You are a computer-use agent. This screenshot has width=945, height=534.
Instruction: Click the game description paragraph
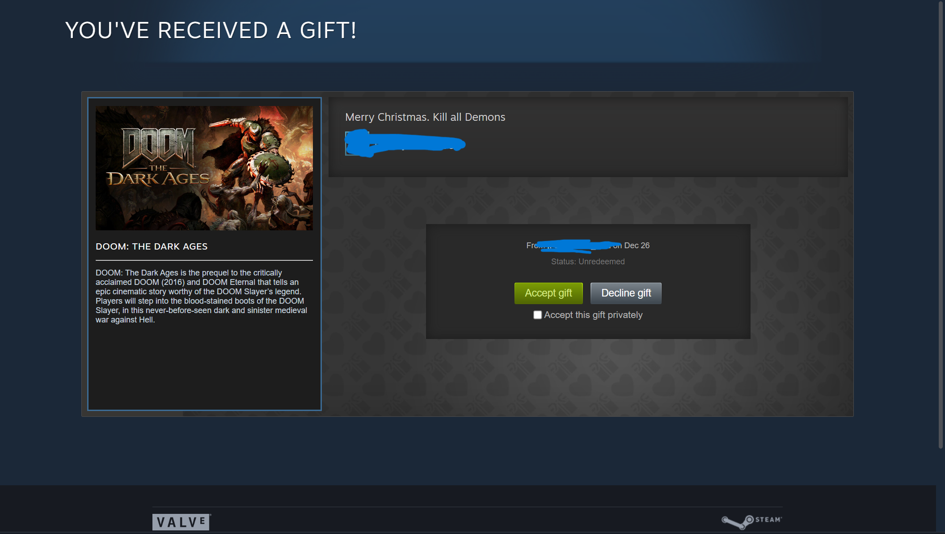pyautogui.click(x=202, y=296)
